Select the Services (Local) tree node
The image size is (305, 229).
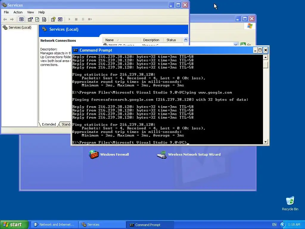[17, 27]
